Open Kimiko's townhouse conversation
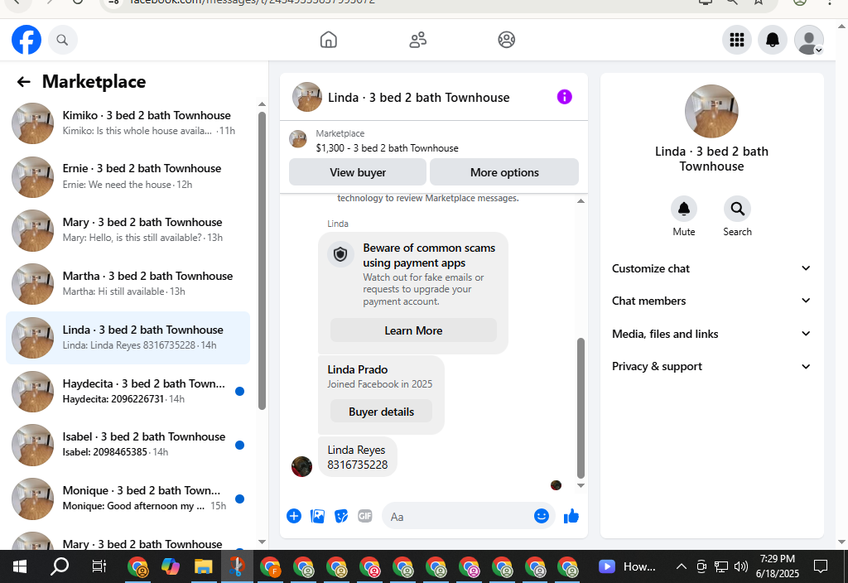This screenshot has width=848, height=583. pyautogui.click(x=128, y=123)
